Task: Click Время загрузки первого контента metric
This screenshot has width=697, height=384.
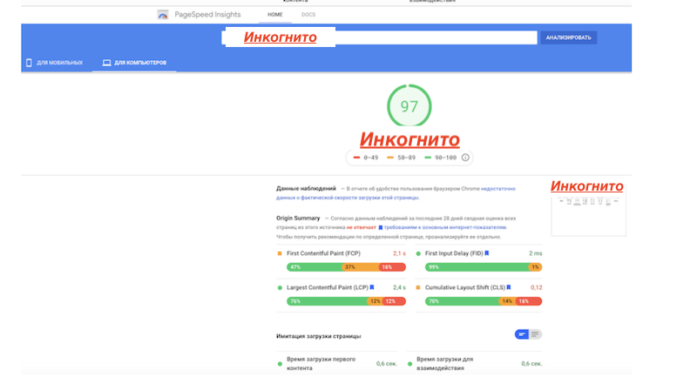Action: (x=336, y=364)
